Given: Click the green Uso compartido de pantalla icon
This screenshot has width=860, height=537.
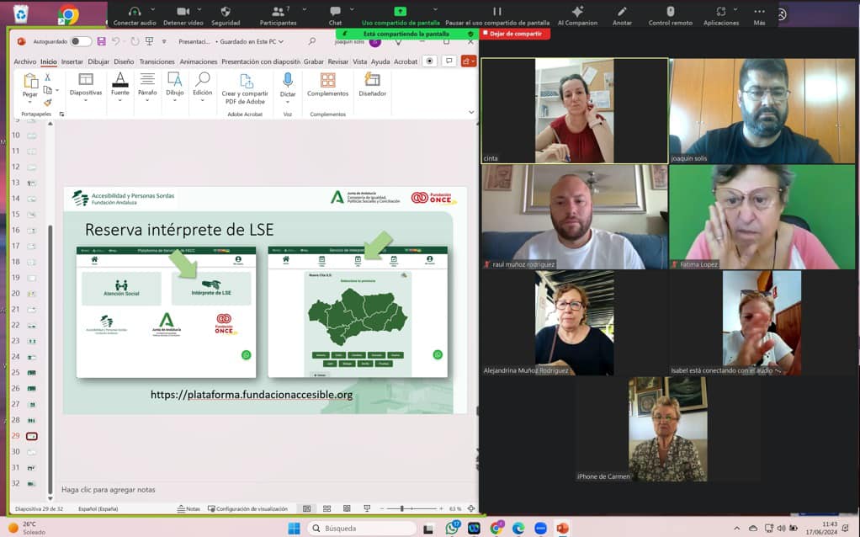Looking at the screenshot, I should [401, 12].
